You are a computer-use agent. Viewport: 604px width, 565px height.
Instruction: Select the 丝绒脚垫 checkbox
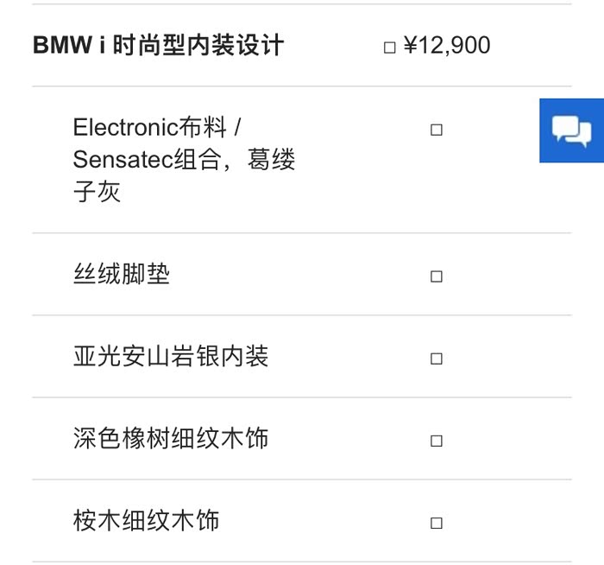(436, 276)
